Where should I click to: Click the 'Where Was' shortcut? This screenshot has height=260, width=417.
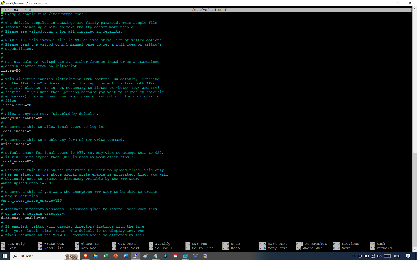tap(309, 248)
